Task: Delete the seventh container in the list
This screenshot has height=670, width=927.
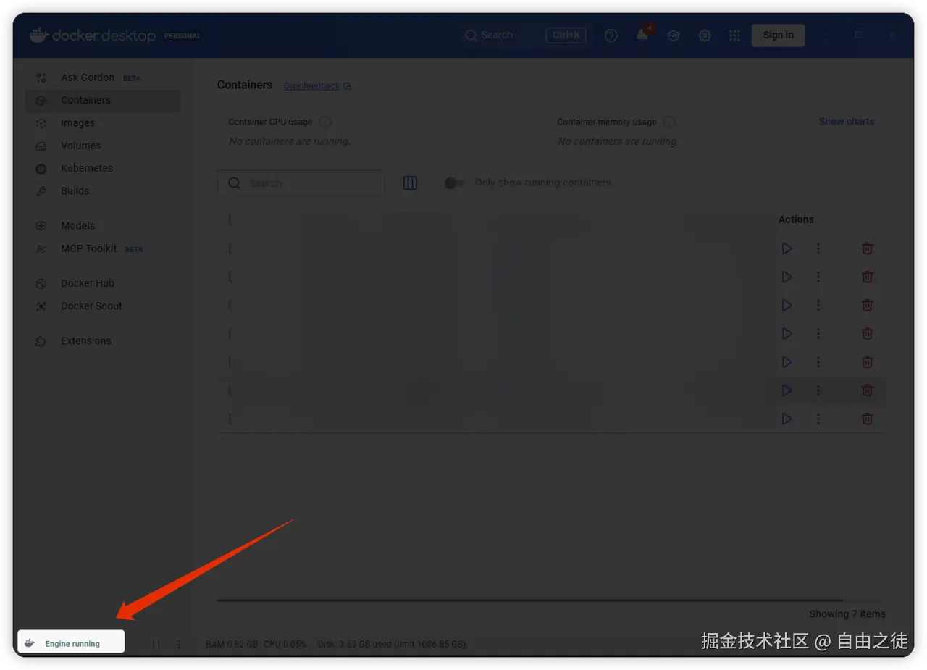Action: (867, 419)
